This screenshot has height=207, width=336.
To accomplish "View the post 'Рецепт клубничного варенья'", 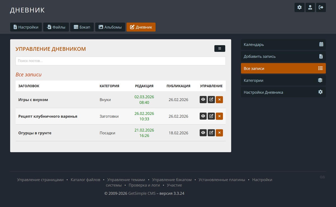I will pyautogui.click(x=203, y=116).
